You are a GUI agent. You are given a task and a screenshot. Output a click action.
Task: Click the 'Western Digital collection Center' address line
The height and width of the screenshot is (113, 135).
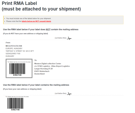48,64
